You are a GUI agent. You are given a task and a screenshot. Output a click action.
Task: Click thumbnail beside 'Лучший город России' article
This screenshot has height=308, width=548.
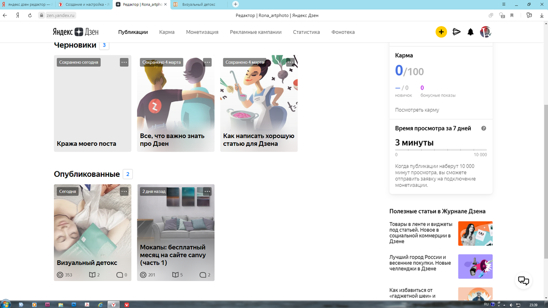475,266
